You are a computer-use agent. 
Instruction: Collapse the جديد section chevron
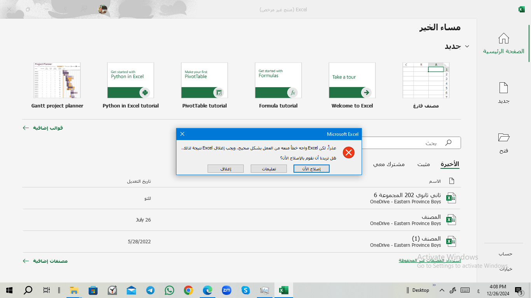pos(467,46)
